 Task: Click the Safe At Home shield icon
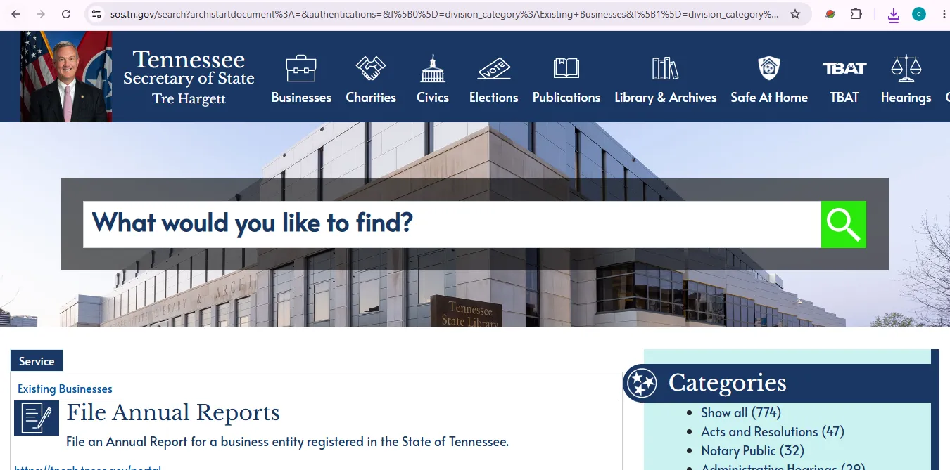point(769,68)
